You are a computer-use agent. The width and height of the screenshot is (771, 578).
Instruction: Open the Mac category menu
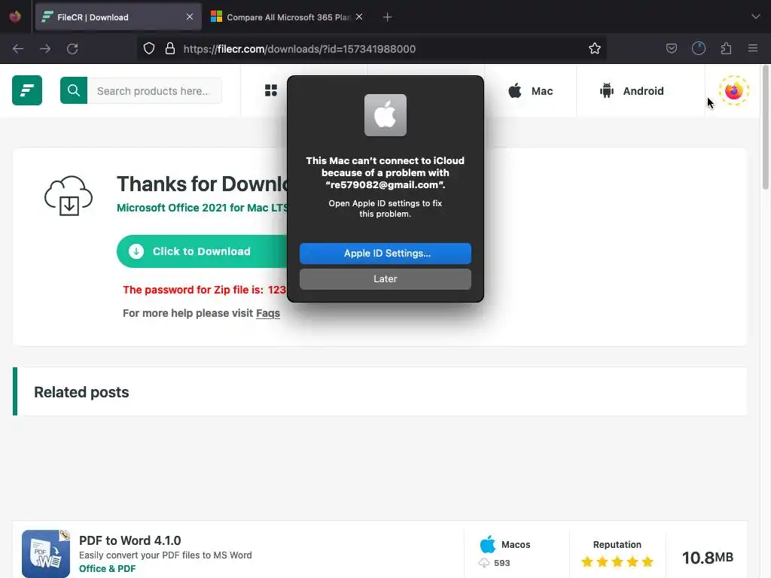pyautogui.click(x=531, y=91)
